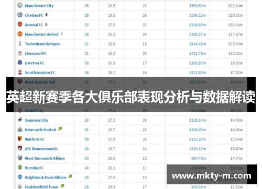Click squad size 24 for Burnley FC
Screen dimensions: 262x189
coord(86,168)
